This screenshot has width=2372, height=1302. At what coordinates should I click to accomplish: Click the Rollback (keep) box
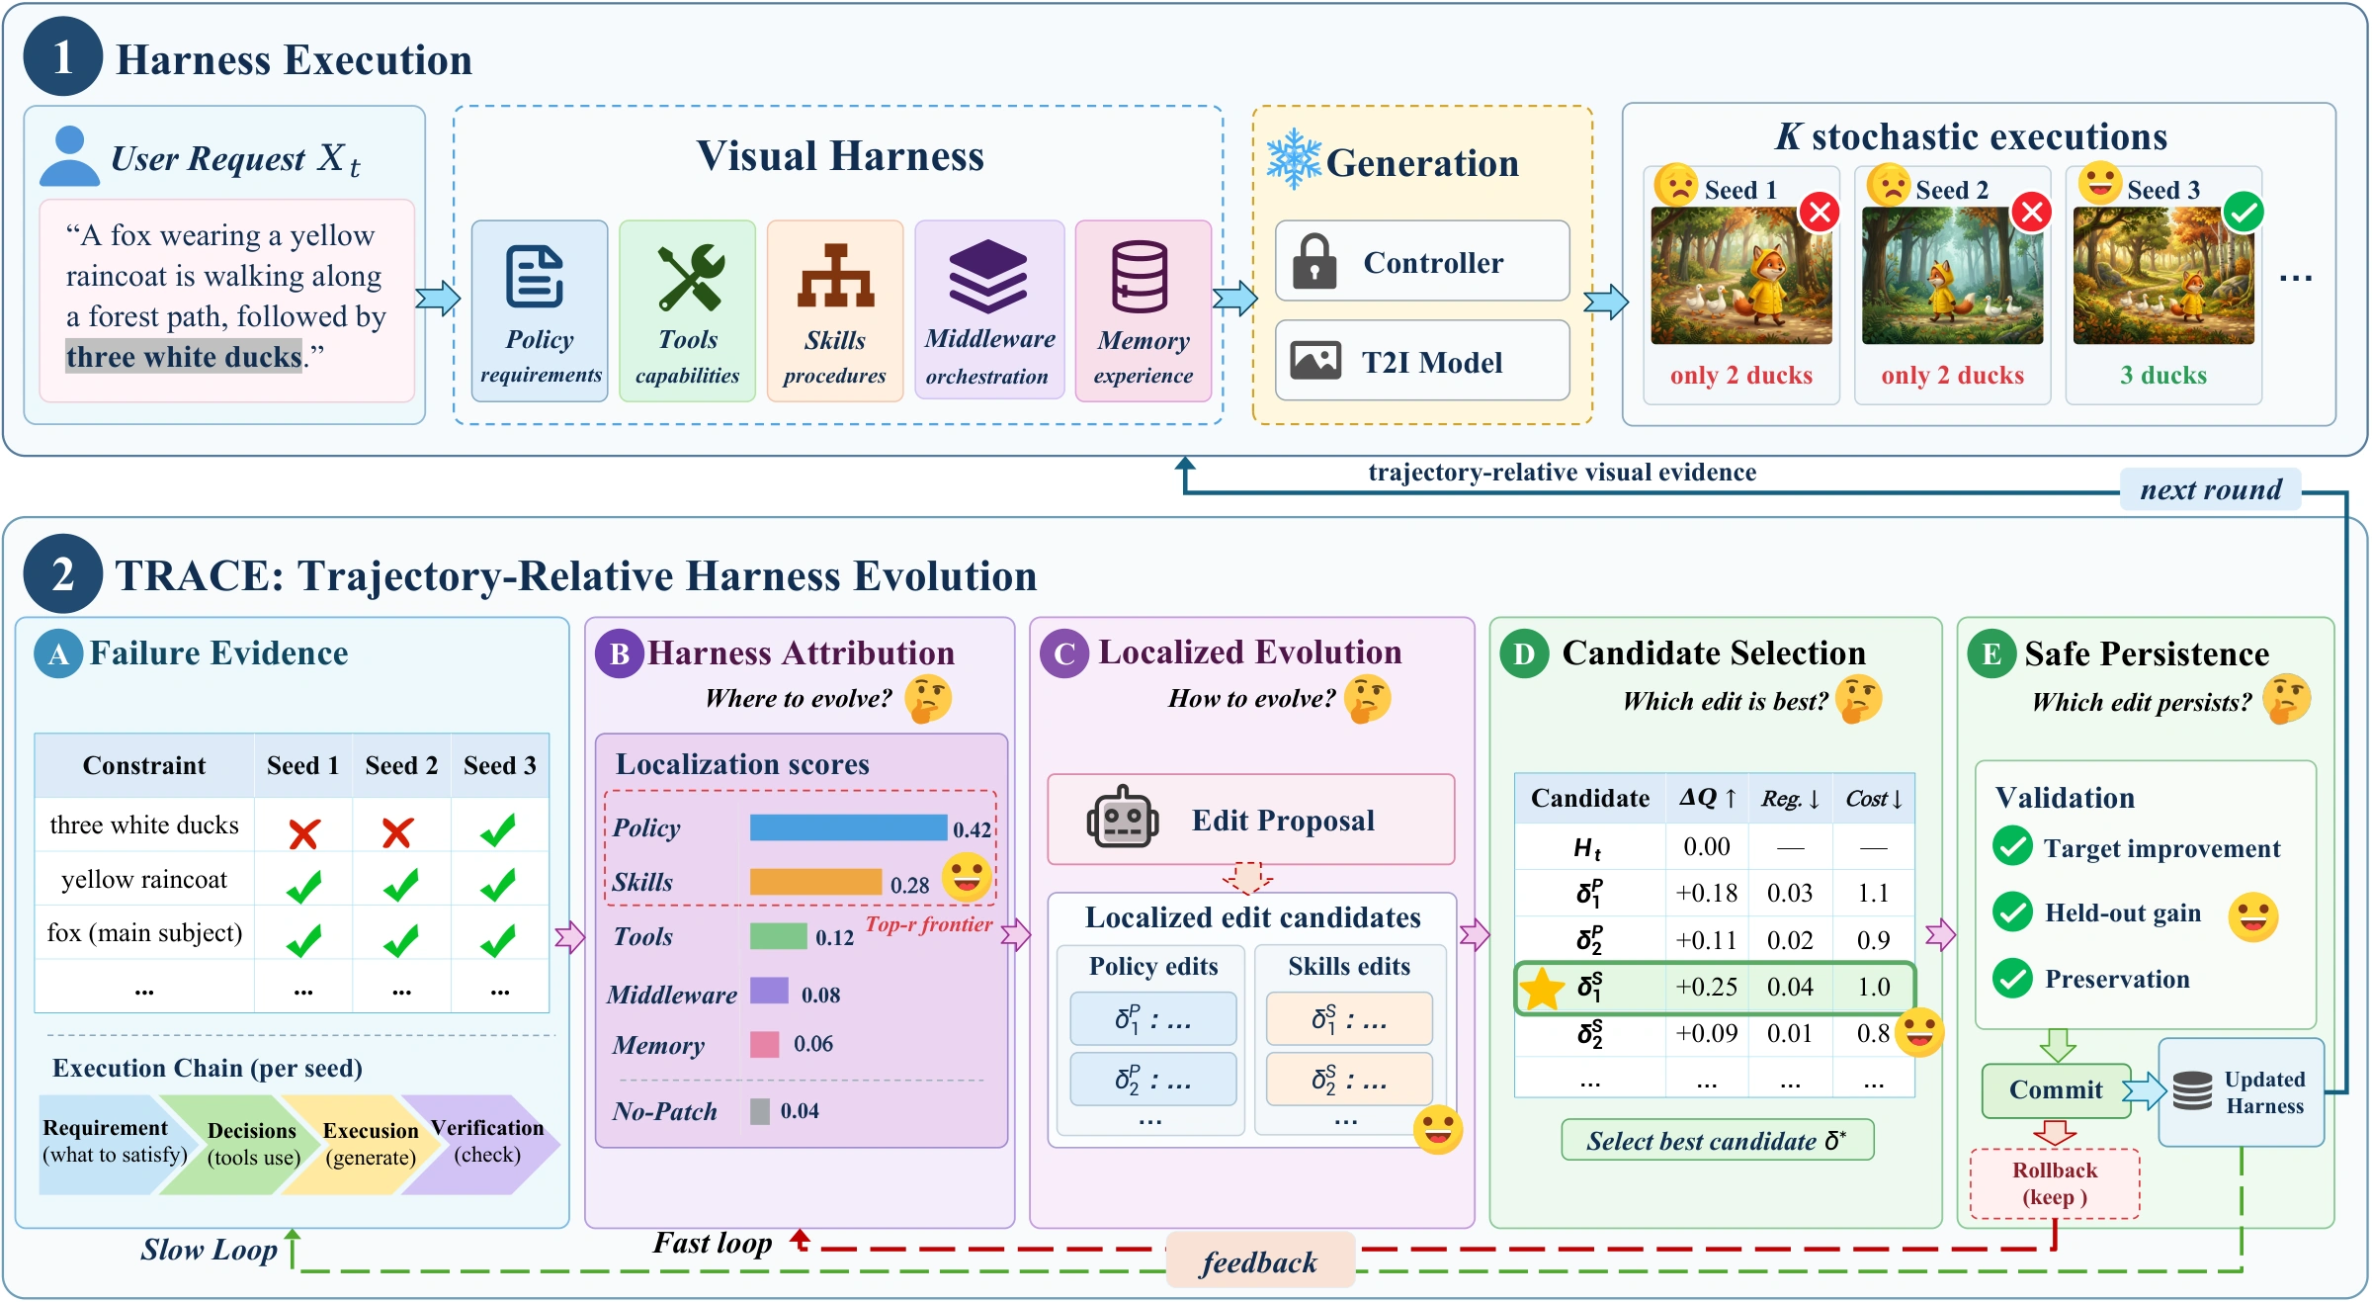coord(2055,1183)
